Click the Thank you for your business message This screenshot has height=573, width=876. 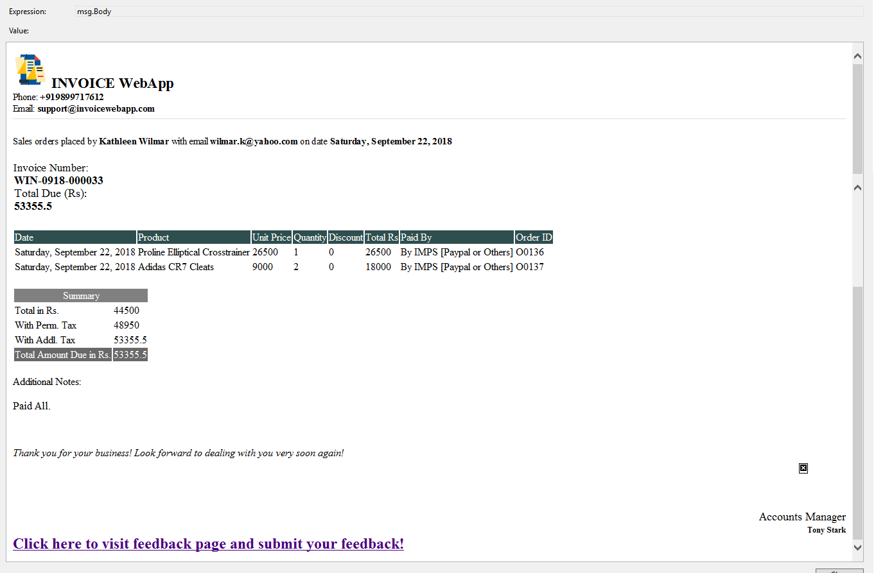[x=179, y=454]
